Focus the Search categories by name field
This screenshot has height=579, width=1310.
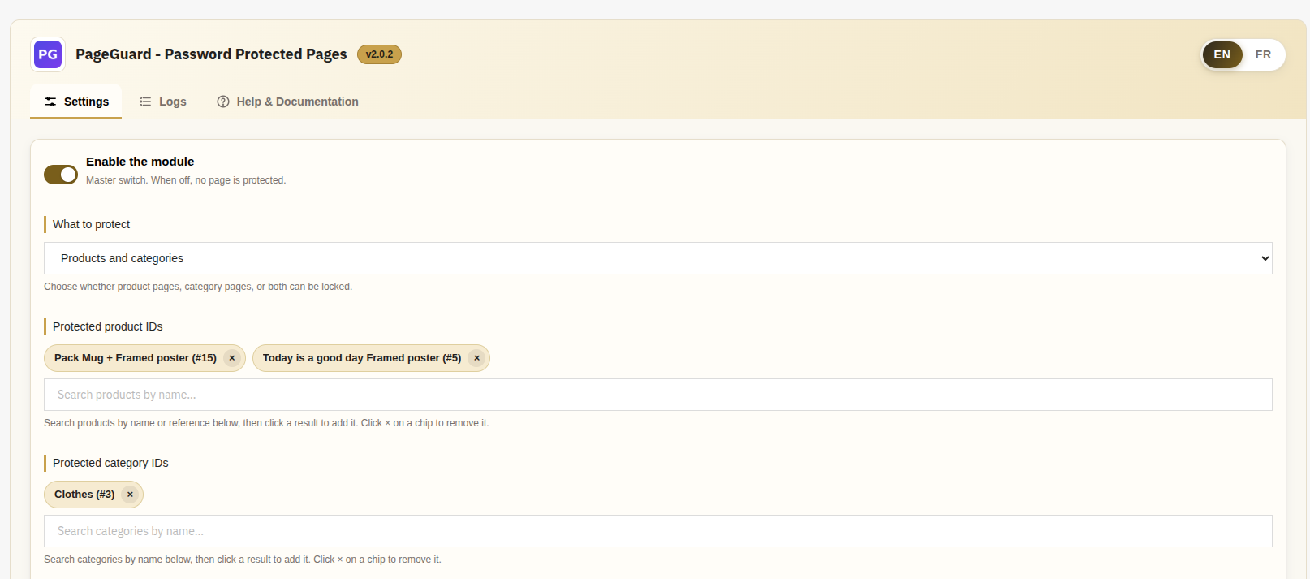(x=658, y=531)
